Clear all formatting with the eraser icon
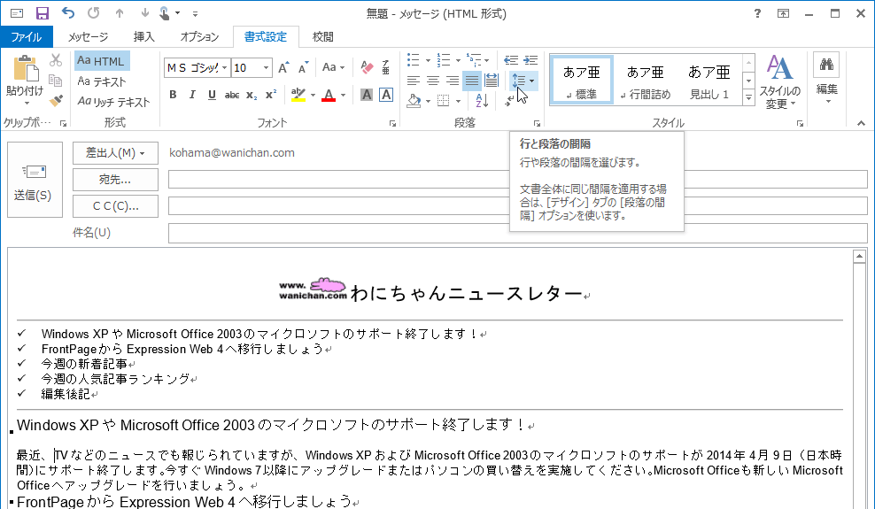The image size is (875, 509). point(366,67)
